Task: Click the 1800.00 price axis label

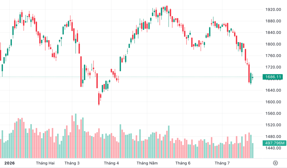Action: [273, 44]
